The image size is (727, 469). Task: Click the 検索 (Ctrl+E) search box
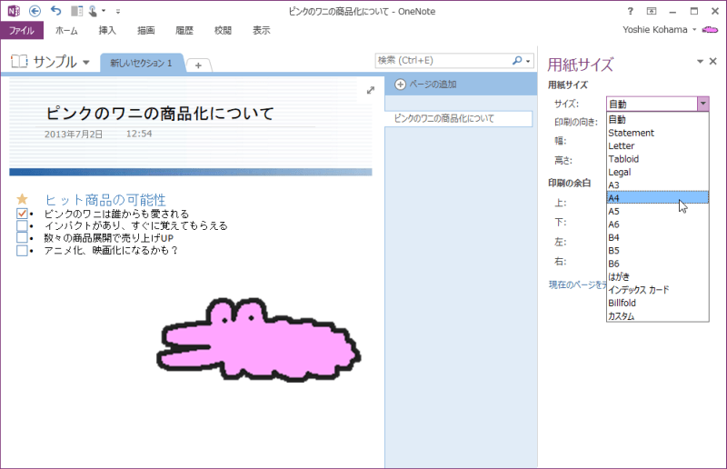[x=443, y=60]
